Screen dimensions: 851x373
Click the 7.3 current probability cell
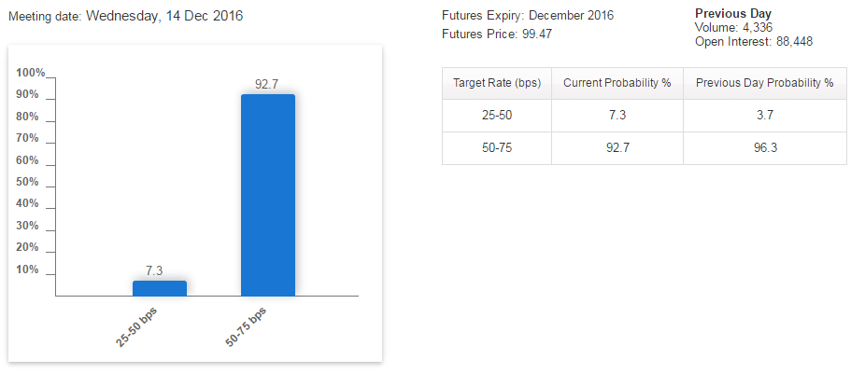tap(617, 116)
